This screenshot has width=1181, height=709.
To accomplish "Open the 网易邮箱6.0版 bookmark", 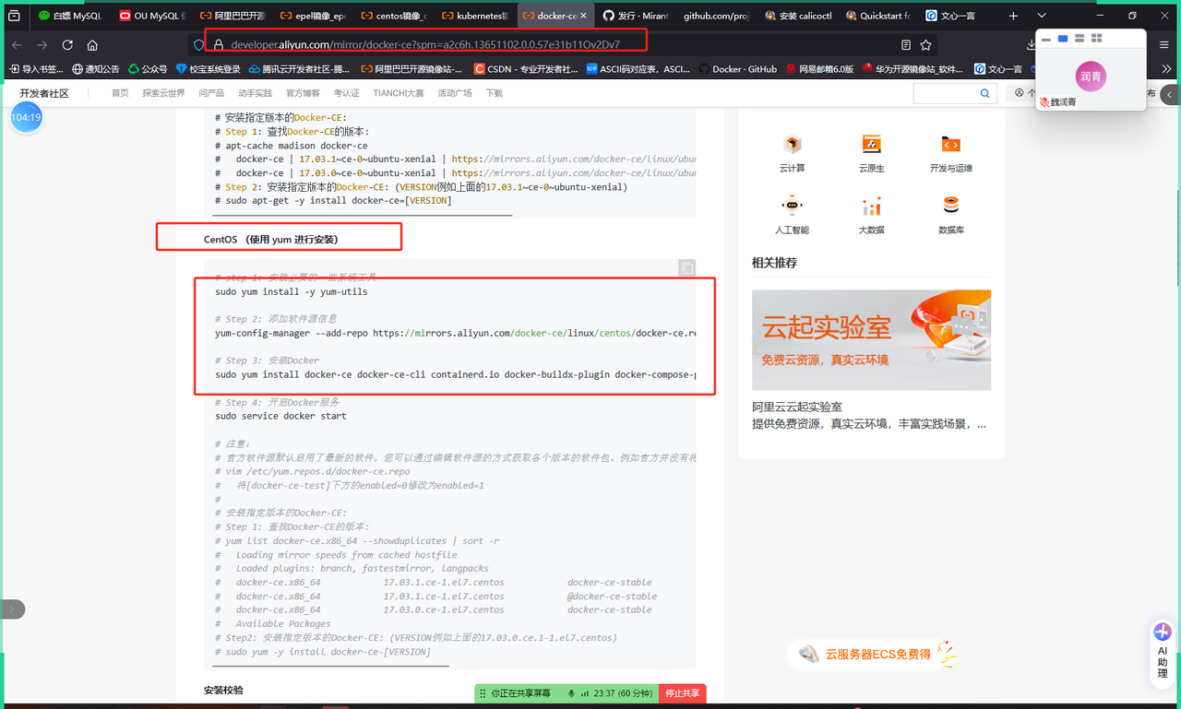I will (x=819, y=68).
